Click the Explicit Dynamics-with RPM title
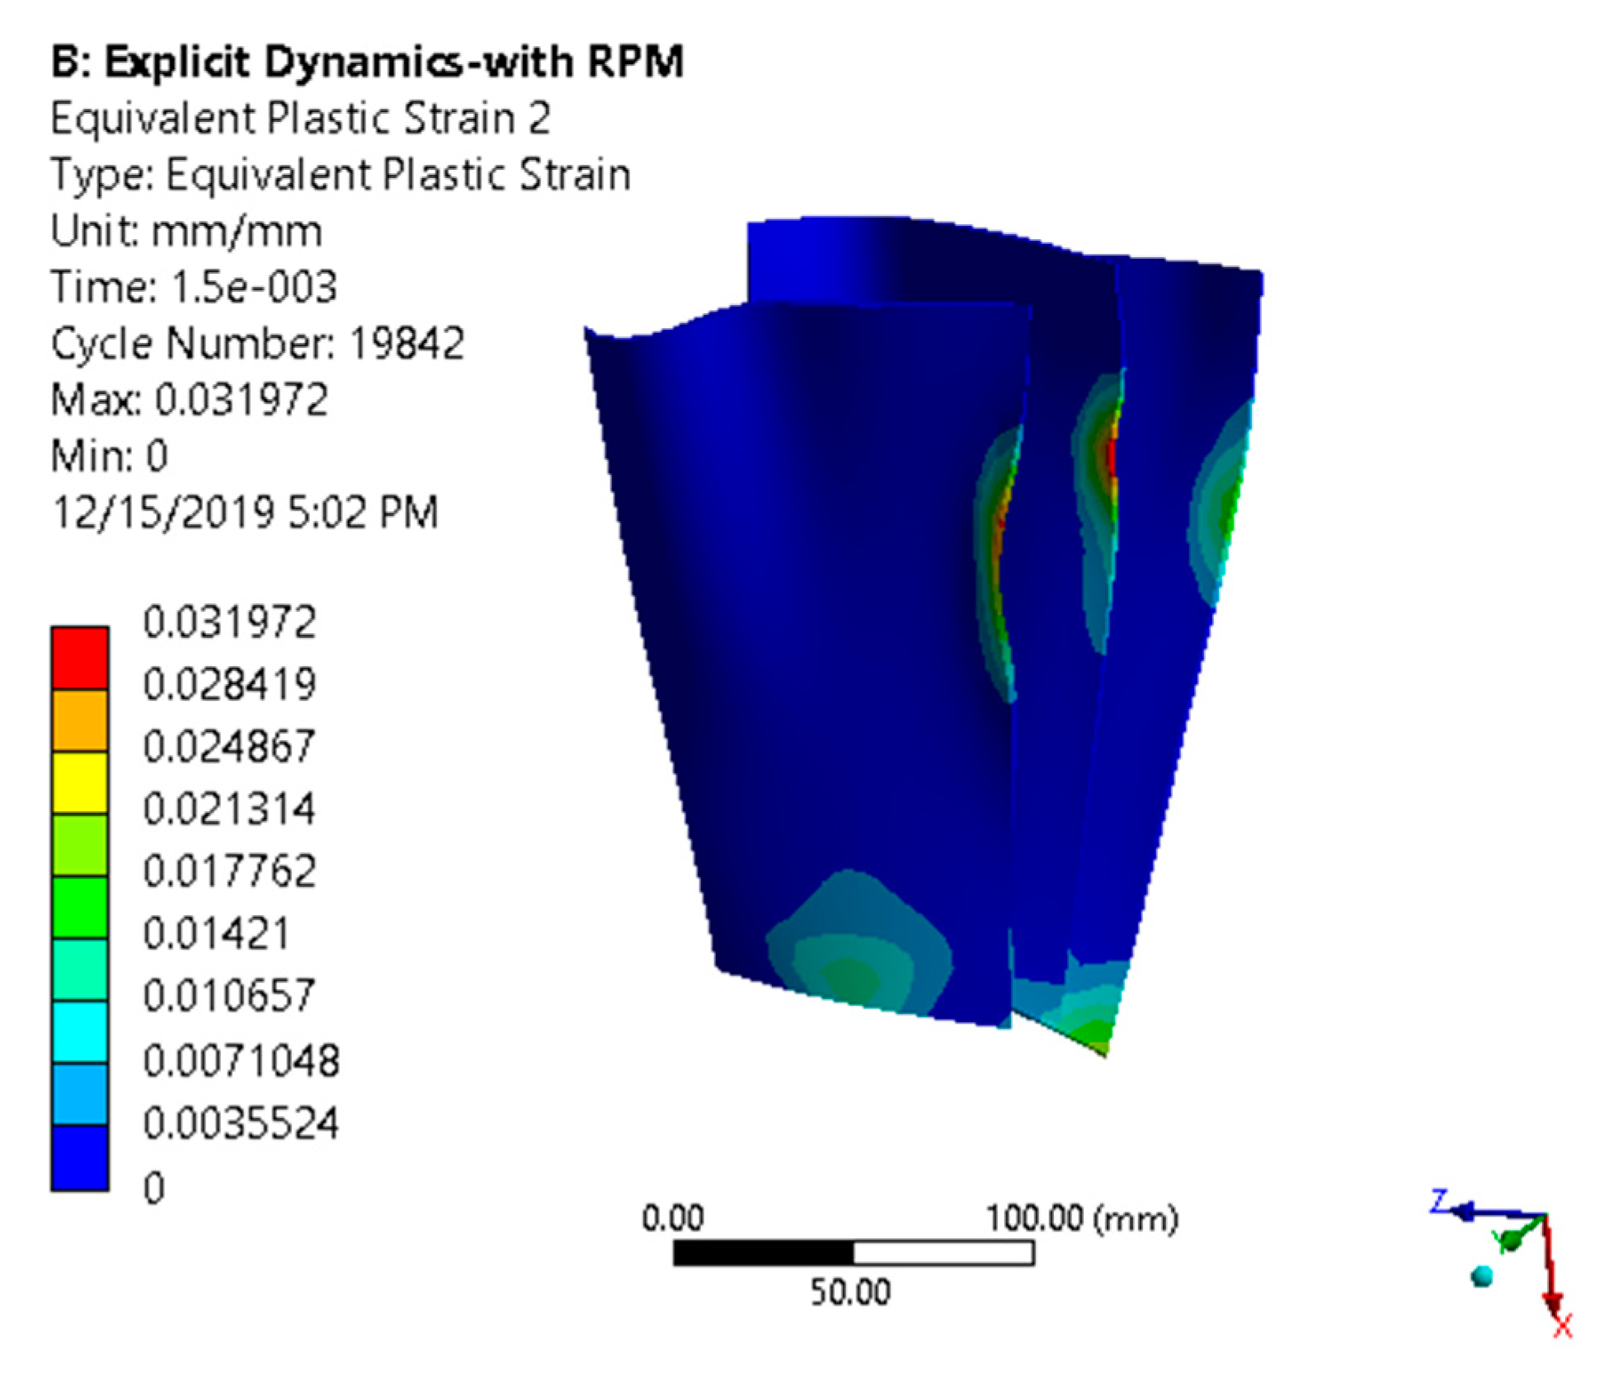Image resolution: width=1609 pixels, height=1384 pixels. tap(367, 61)
